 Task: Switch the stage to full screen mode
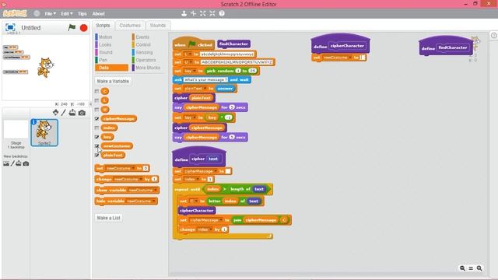click(x=10, y=28)
